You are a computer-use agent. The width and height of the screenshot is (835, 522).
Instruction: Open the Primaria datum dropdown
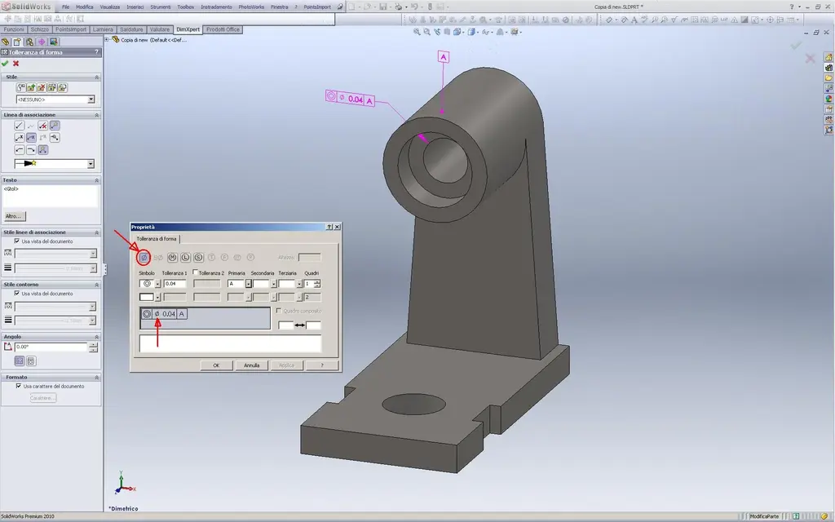coord(248,284)
